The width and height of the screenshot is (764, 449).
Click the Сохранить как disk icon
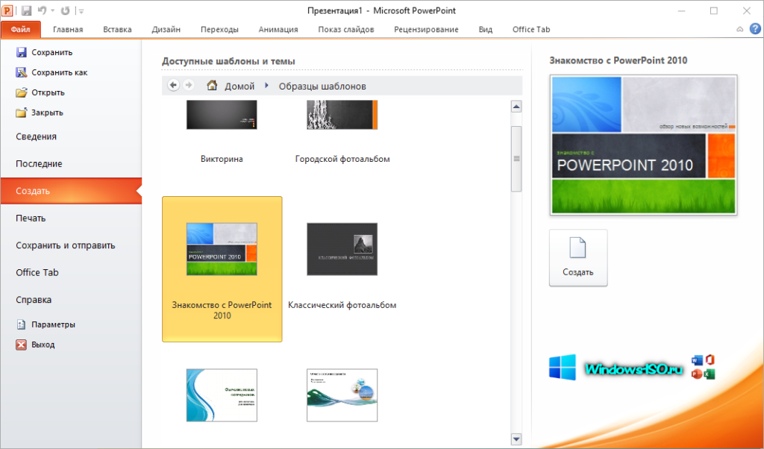tap(21, 72)
